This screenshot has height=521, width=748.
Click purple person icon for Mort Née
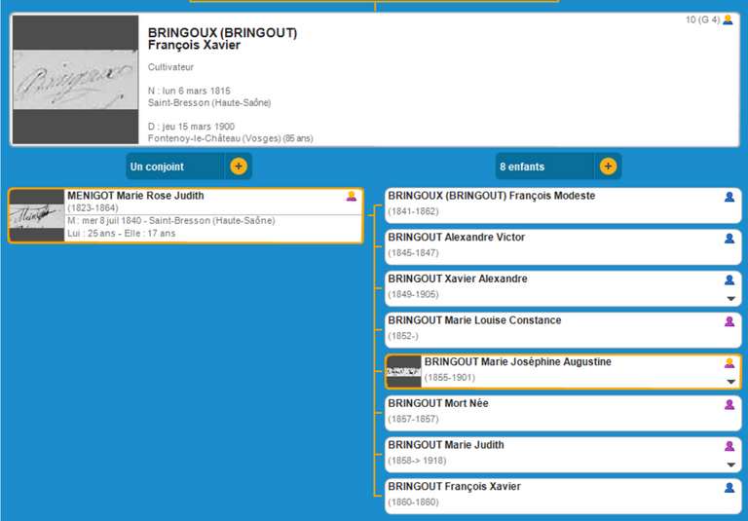(729, 404)
